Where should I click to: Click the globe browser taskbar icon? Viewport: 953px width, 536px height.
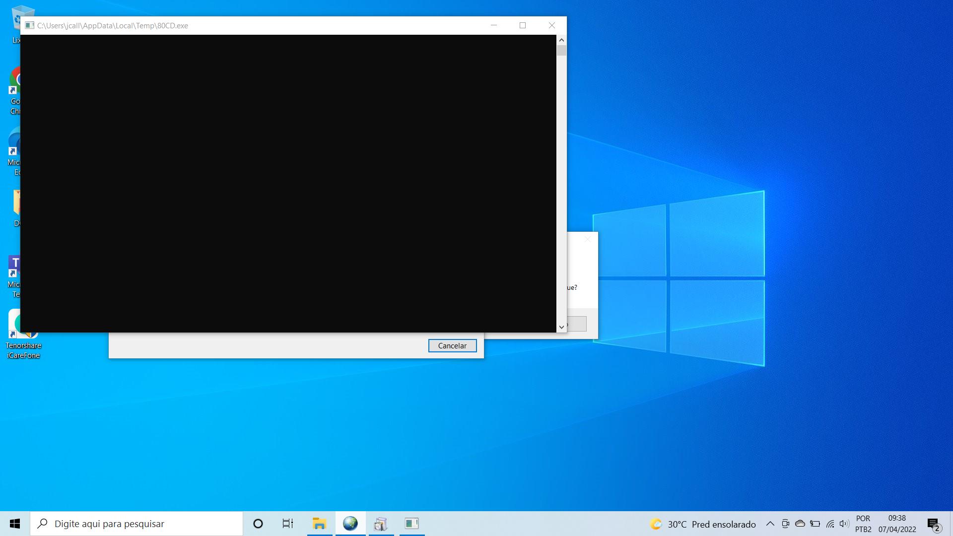click(x=350, y=524)
